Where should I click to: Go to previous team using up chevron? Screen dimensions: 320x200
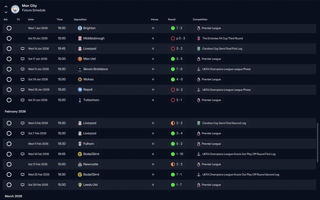click(6, 7)
